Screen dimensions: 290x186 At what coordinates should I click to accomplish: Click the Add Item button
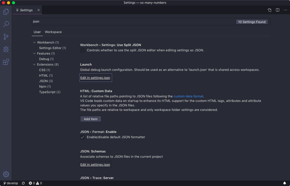point(90,119)
